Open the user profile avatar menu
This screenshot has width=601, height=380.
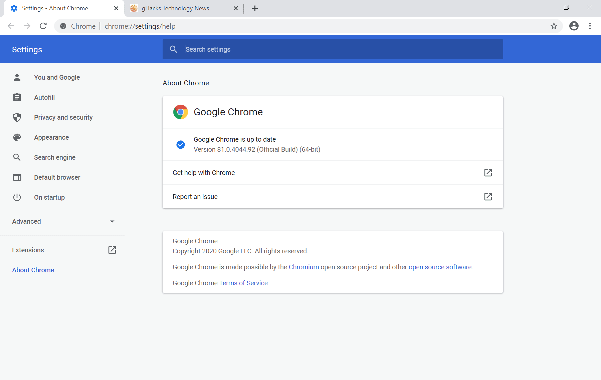click(x=574, y=26)
